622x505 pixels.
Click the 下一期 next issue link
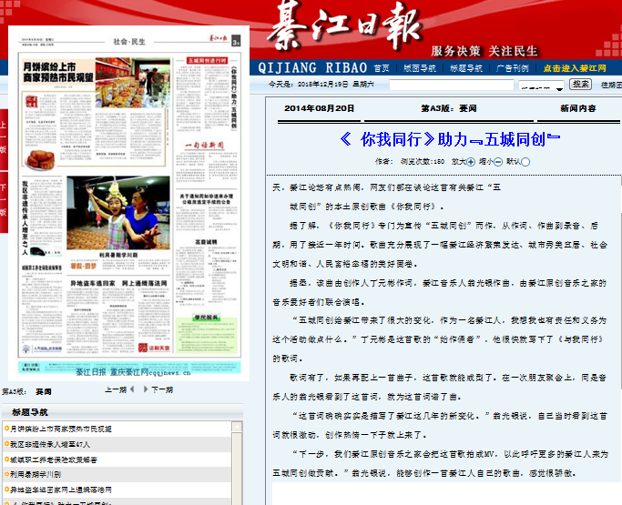point(162,389)
